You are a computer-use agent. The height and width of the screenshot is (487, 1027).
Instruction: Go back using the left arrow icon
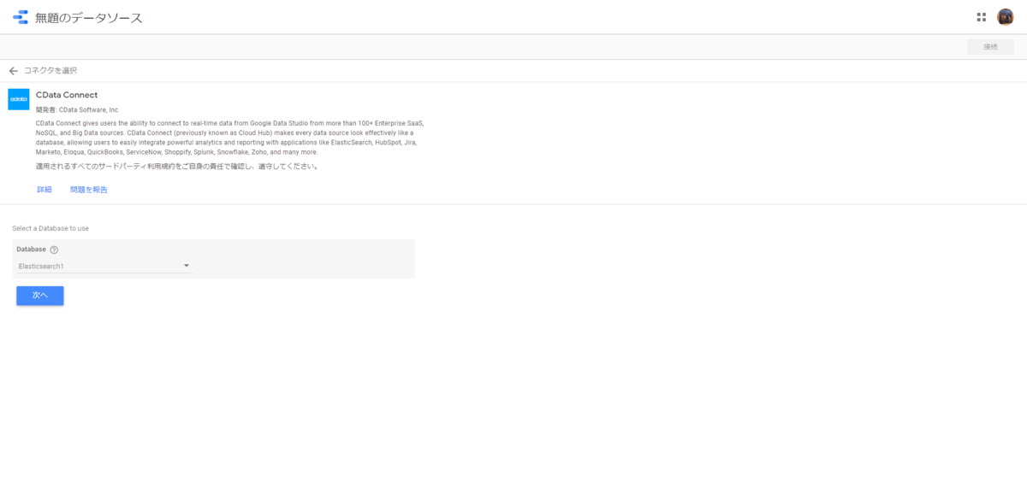click(x=13, y=71)
